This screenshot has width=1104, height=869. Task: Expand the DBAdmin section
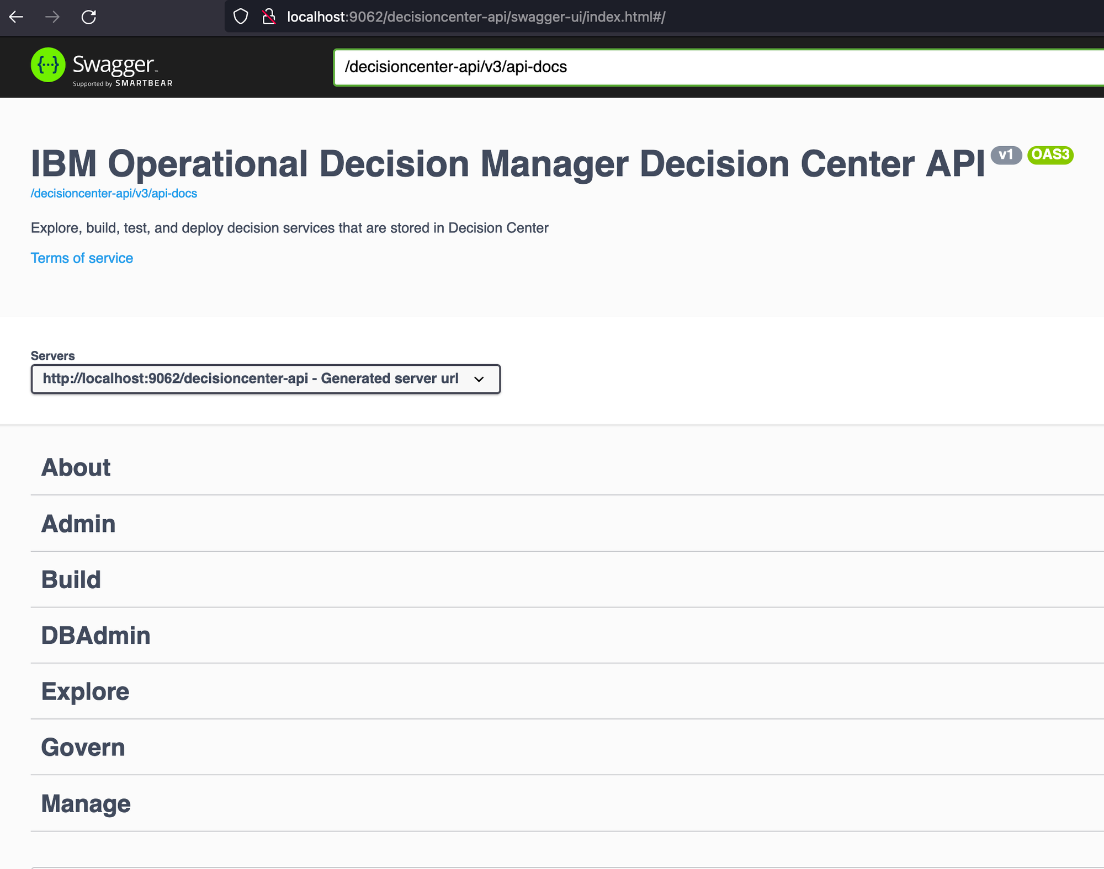point(95,636)
